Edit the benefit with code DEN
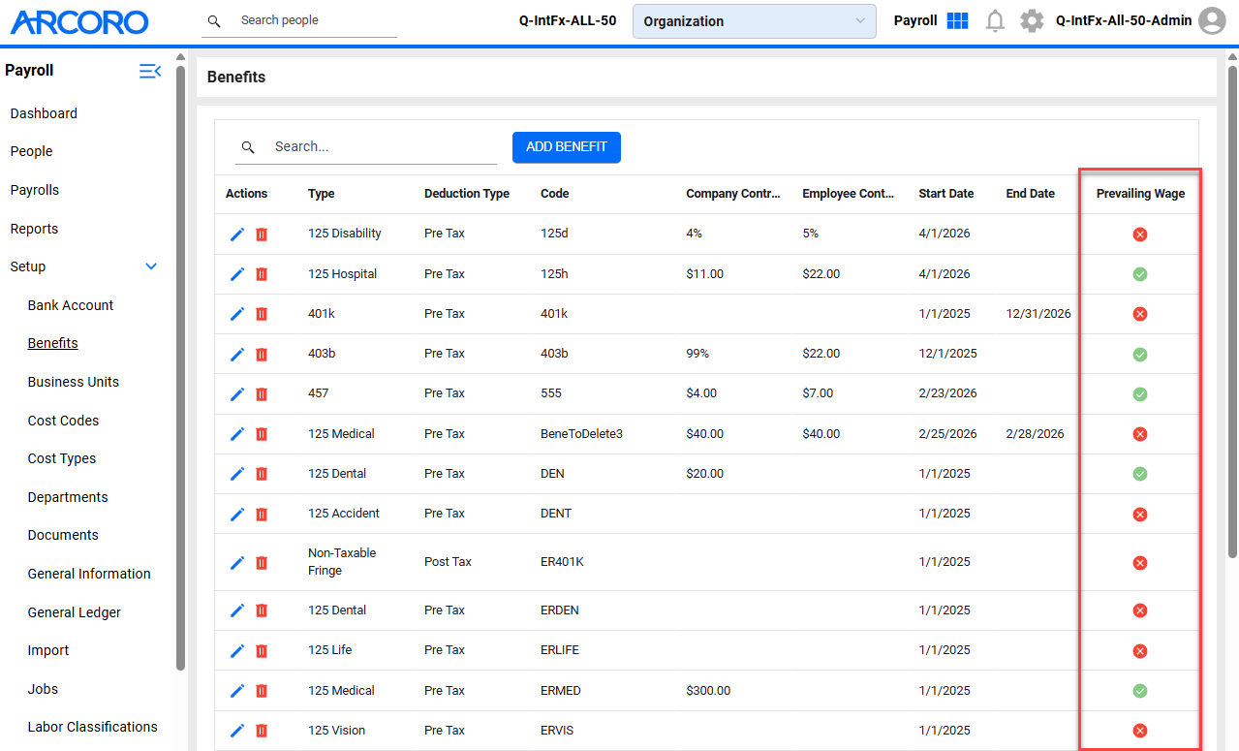 (x=237, y=474)
